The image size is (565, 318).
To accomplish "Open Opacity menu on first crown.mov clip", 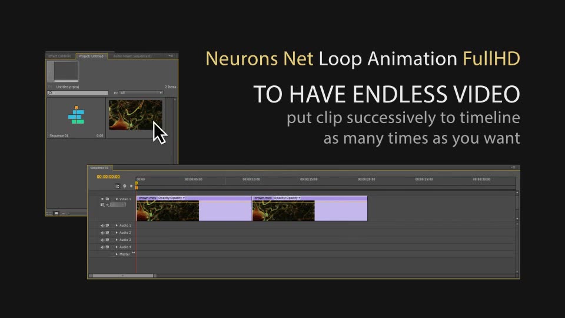I will click(171, 198).
